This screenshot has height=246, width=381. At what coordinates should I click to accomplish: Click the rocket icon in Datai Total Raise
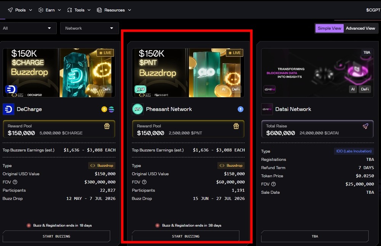(x=365, y=126)
